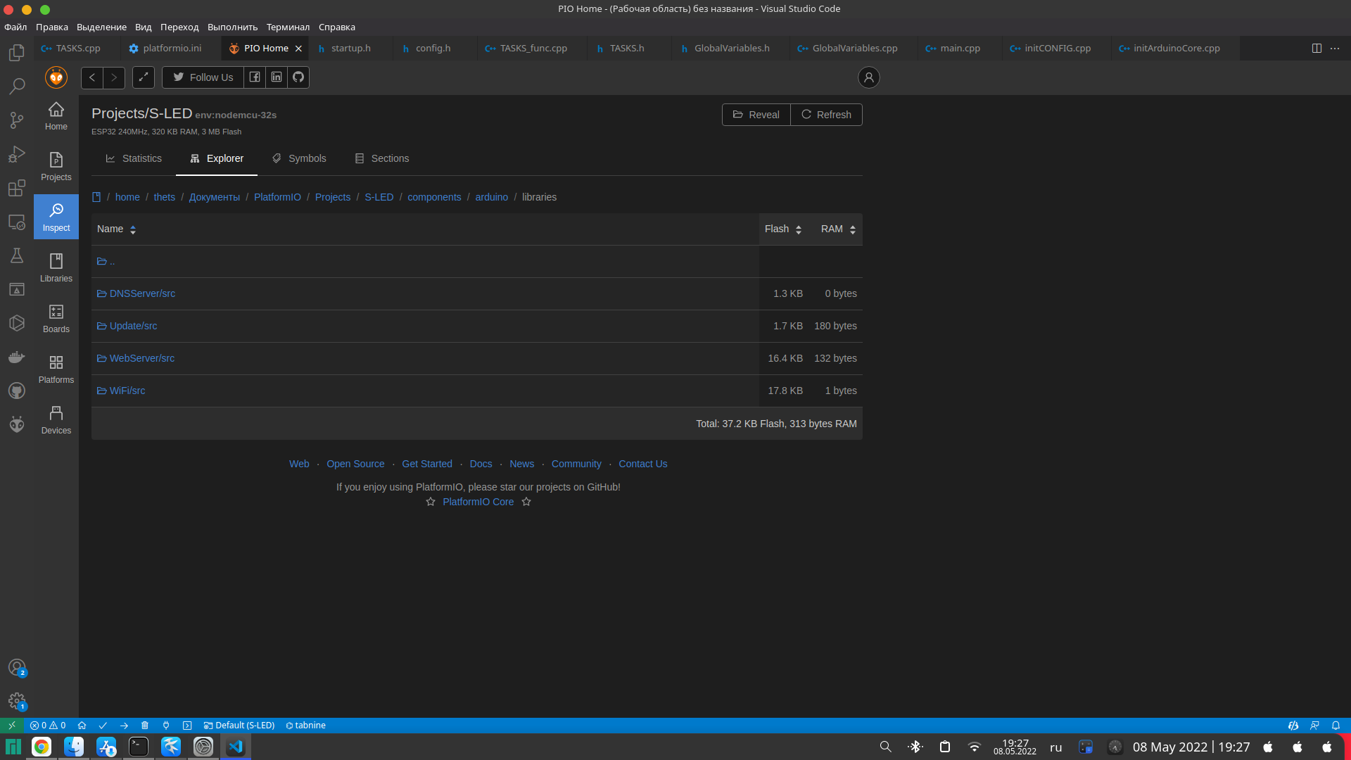Click status bar errors and warnings
The height and width of the screenshot is (760, 1351).
click(48, 726)
